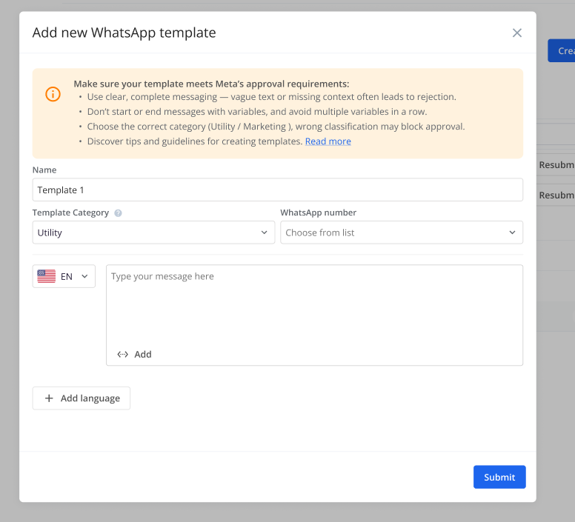
Task: Focus the Type your message here text area
Action: click(x=314, y=304)
